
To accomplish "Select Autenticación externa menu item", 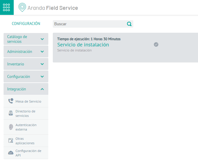I will pos(26,127).
